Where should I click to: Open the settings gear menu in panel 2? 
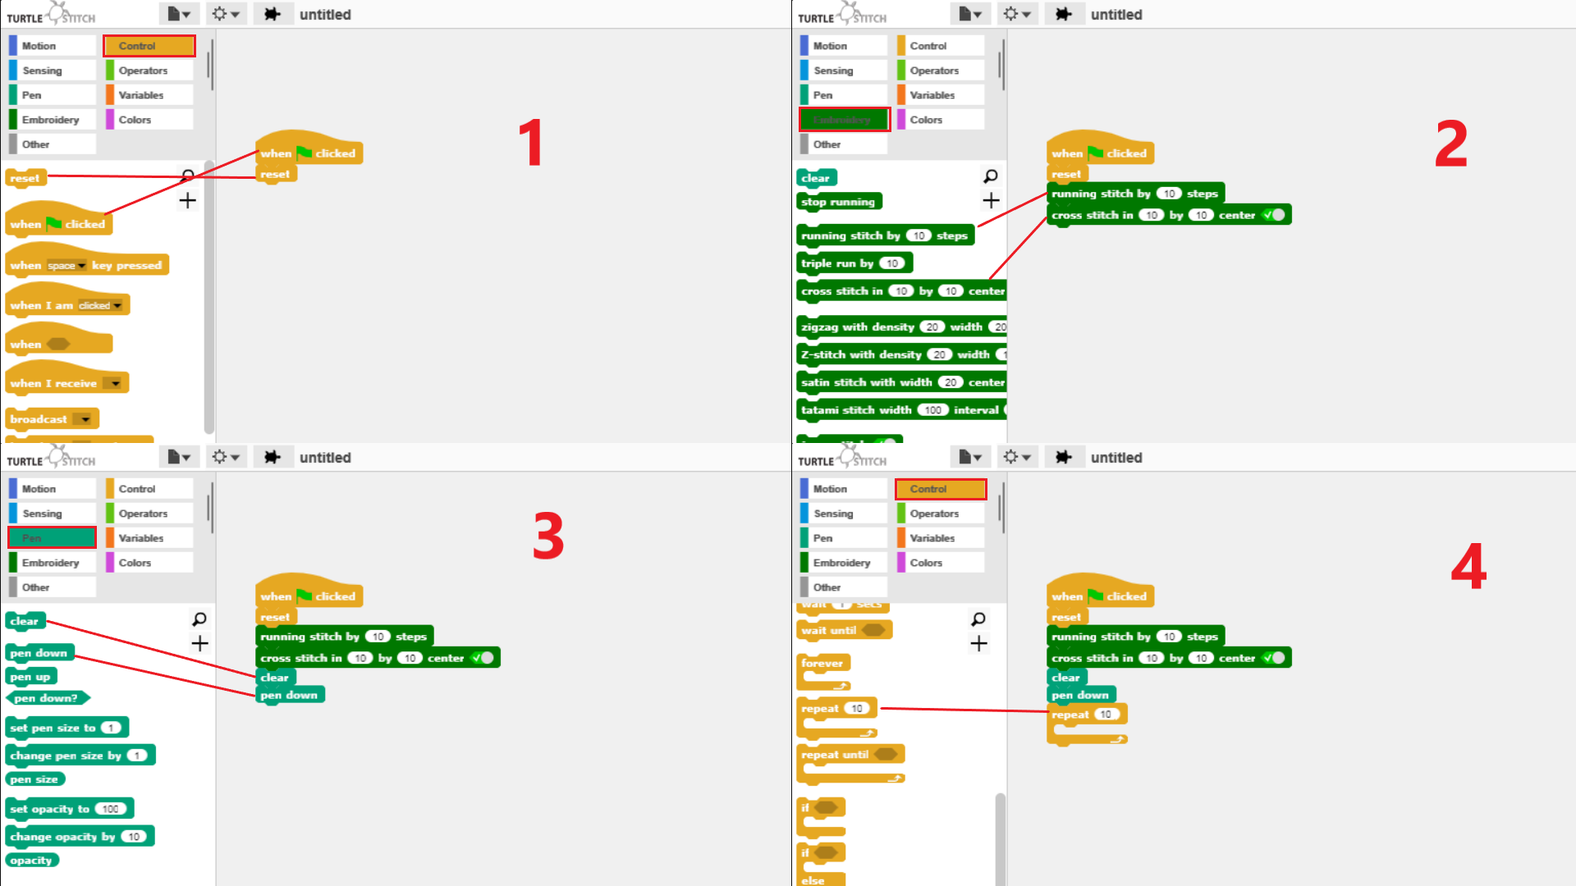[1016, 14]
